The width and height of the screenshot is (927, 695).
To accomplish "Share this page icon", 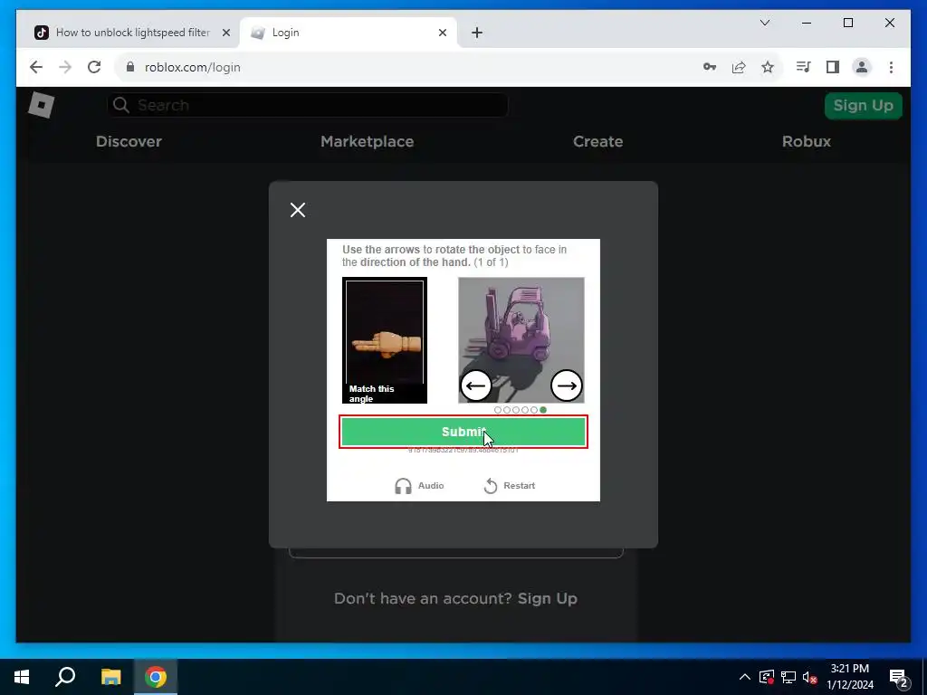I will pos(739,67).
